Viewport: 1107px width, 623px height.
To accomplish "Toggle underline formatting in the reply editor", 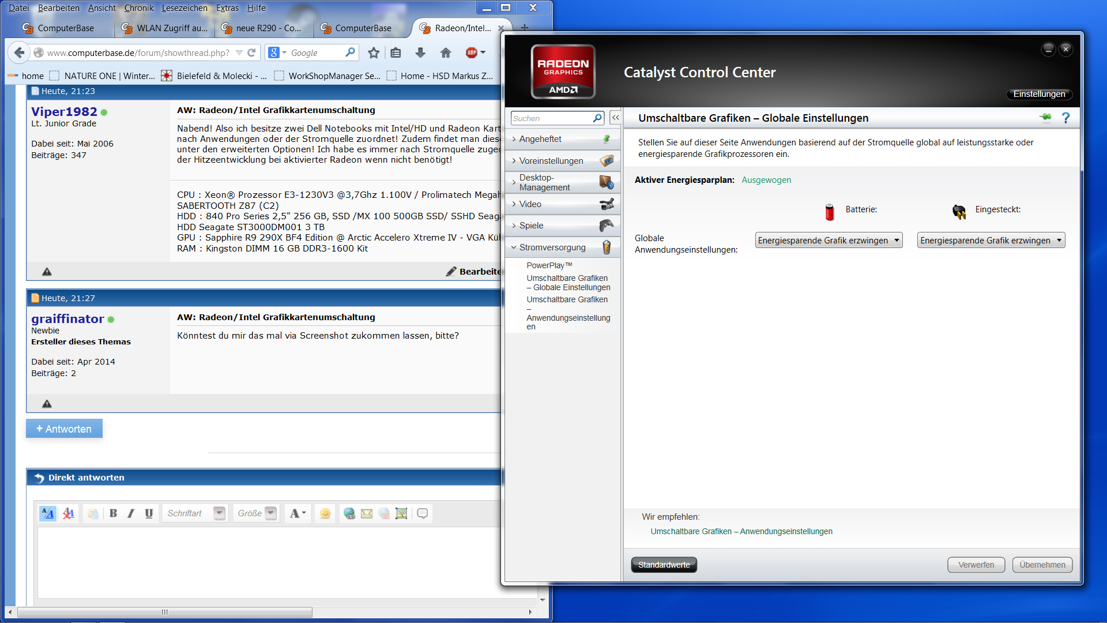I will pyautogui.click(x=149, y=513).
